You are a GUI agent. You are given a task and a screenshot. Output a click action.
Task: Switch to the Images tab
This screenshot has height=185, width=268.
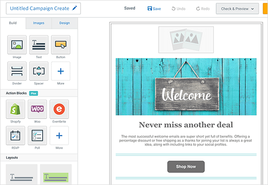pos(39,23)
